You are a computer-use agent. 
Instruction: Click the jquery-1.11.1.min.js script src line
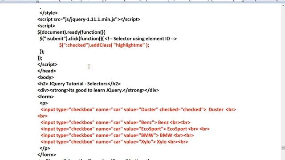point(89,20)
